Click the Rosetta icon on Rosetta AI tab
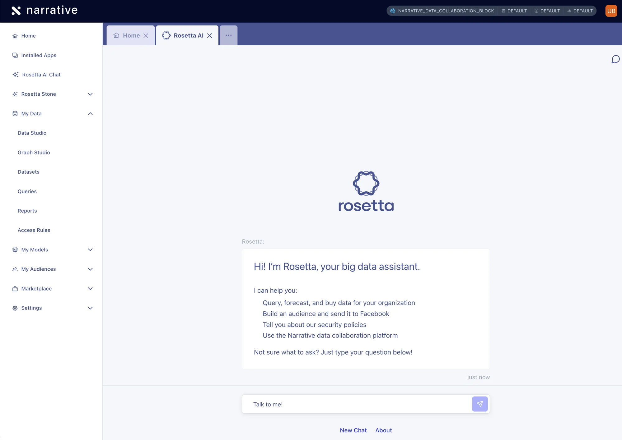 (x=166, y=35)
